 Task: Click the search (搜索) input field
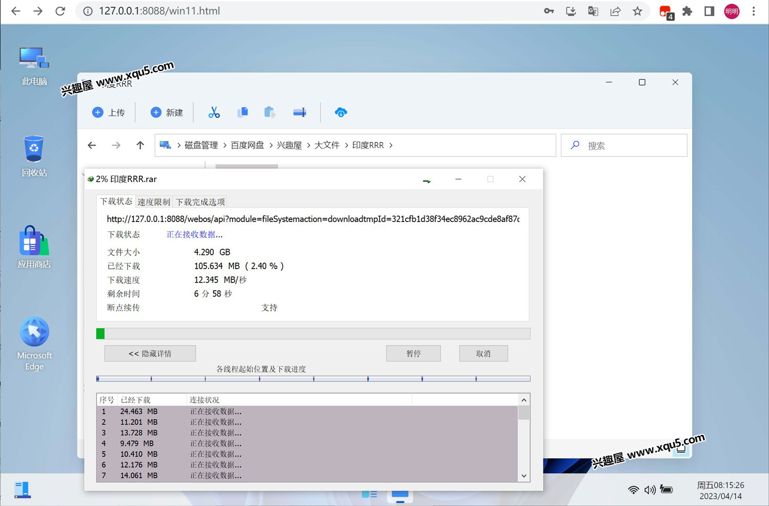pos(624,145)
